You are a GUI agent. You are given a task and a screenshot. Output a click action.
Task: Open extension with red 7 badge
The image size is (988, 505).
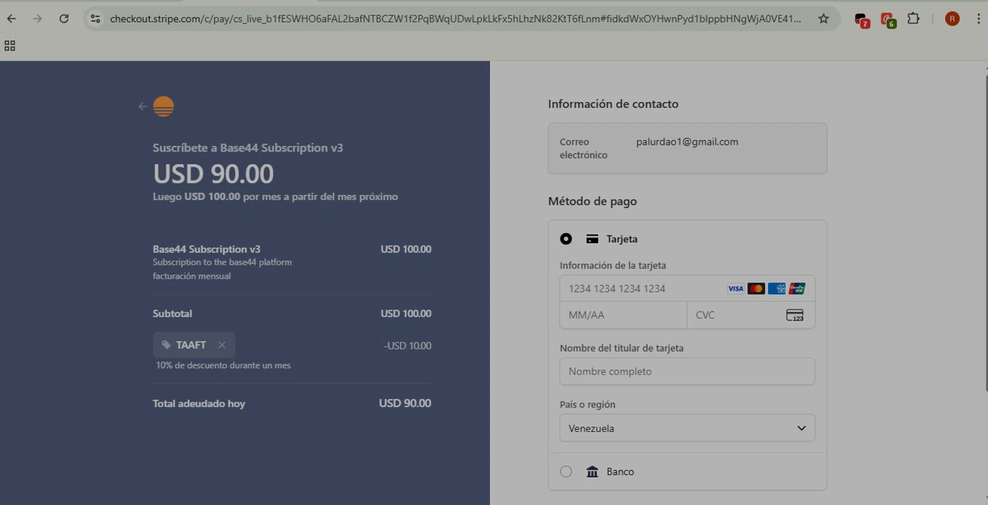pyautogui.click(x=862, y=20)
